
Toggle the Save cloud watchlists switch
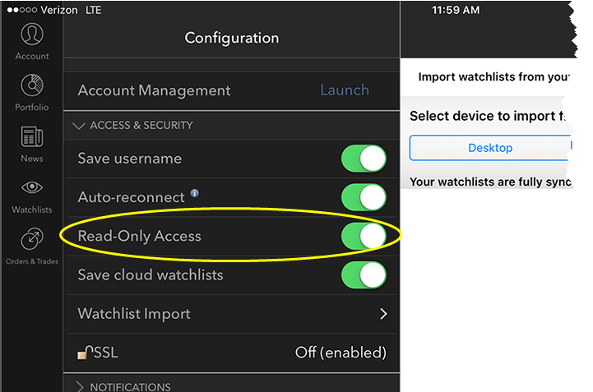(x=364, y=274)
